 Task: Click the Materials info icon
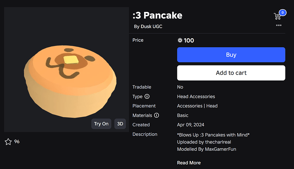pos(156,115)
